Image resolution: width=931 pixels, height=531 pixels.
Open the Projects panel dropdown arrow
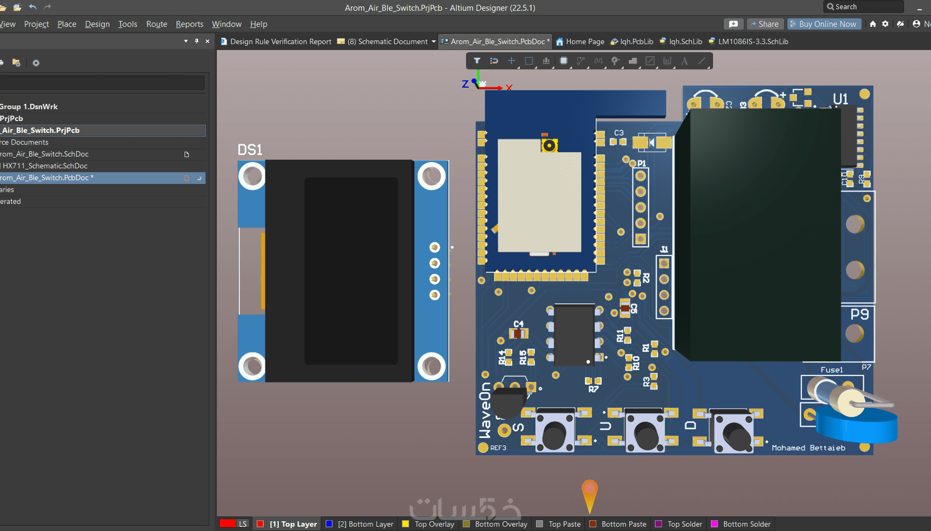point(186,41)
